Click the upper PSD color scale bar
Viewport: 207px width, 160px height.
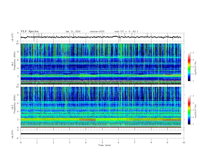point(189,67)
